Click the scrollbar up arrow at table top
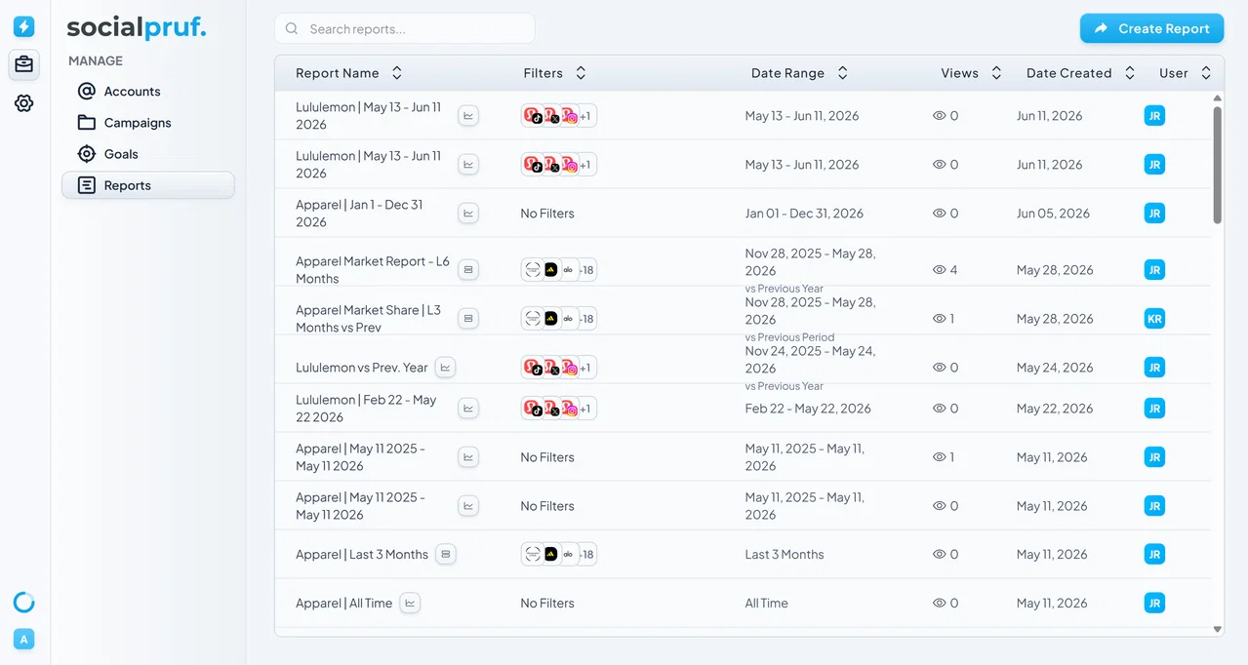 pyautogui.click(x=1217, y=98)
